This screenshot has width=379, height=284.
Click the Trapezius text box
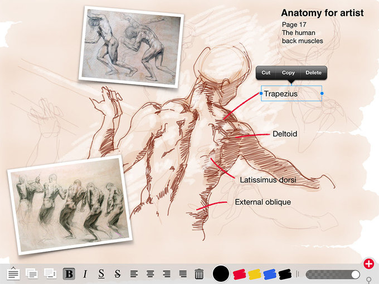click(291, 94)
